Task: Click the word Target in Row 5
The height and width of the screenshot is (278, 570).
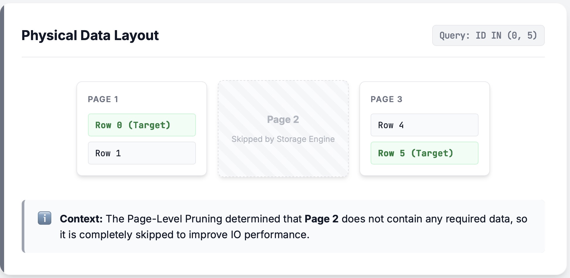Action: pos(432,153)
